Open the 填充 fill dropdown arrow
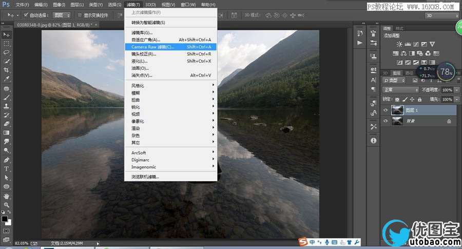The height and width of the screenshot is (249, 462). pos(457,100)
